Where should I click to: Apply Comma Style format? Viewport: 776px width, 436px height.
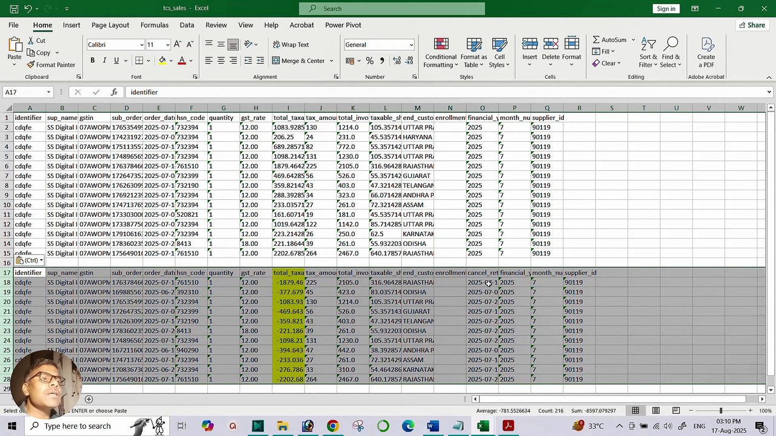click(381, 61)
